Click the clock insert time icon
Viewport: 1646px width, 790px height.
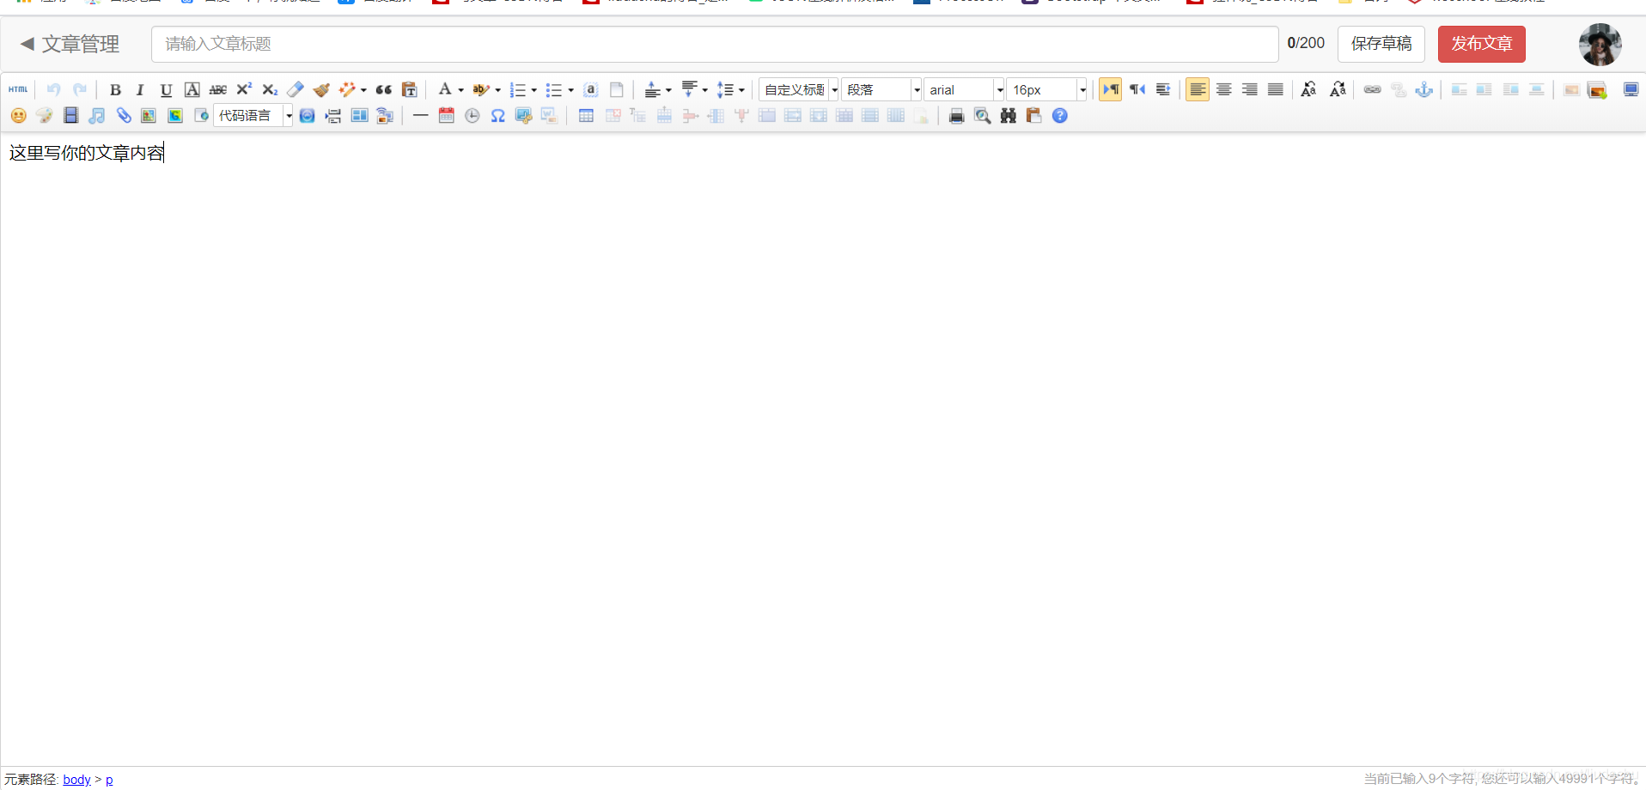tap(472, 115)
